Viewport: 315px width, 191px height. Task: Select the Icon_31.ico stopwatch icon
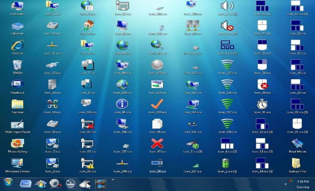coord(262,104)
